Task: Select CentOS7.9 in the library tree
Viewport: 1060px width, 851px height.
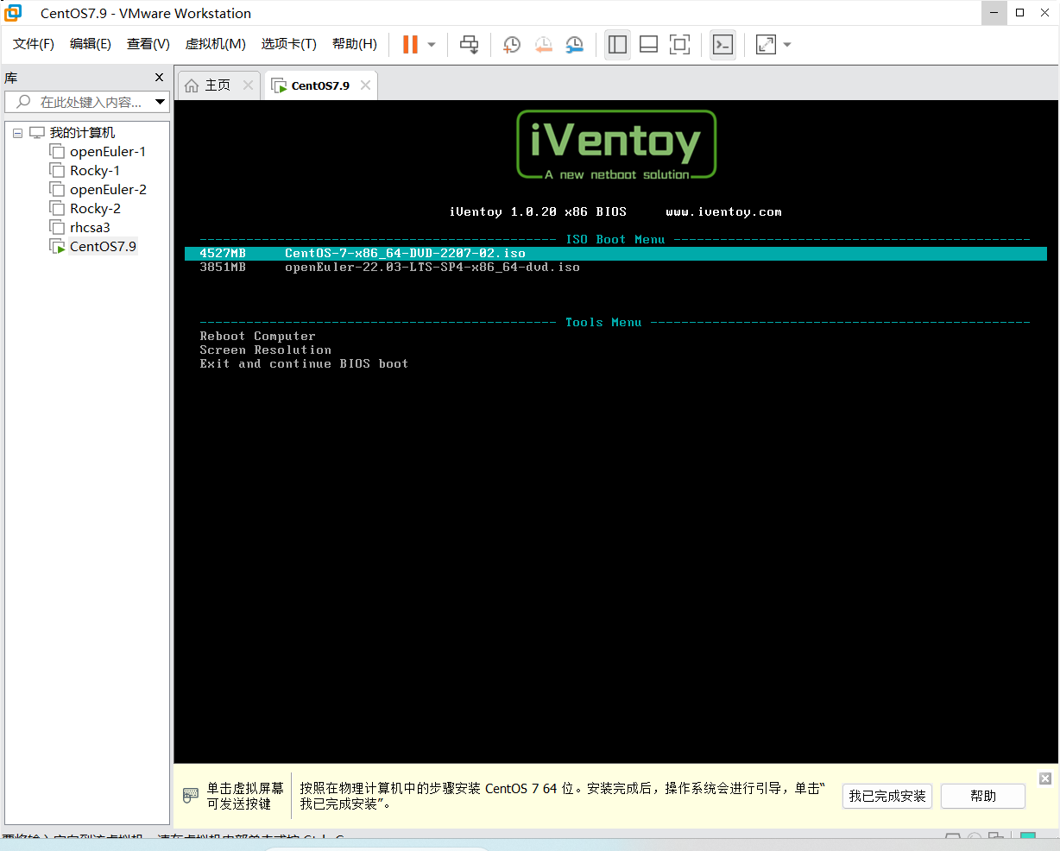Action: tap(102, 246)
